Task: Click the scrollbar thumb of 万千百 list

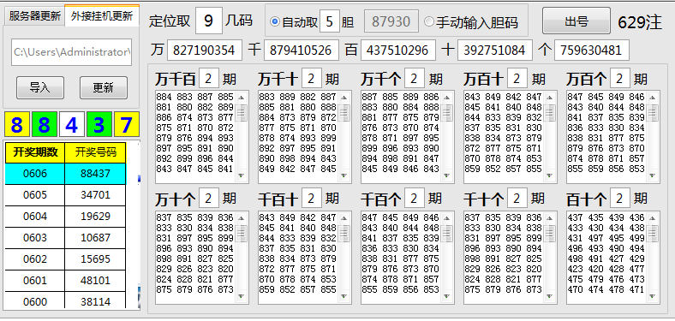Action: click(x=241, y=113)
